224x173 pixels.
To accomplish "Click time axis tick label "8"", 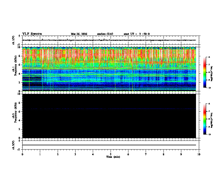I will 163,154.
